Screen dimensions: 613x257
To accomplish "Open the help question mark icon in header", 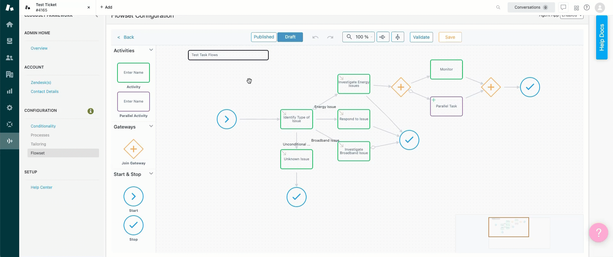I will point(587,7).
